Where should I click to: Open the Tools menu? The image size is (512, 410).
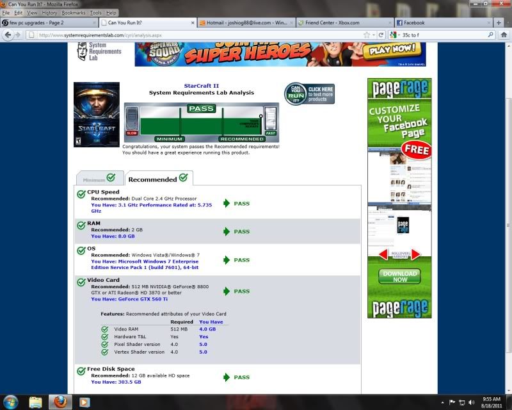pos(95,13)
